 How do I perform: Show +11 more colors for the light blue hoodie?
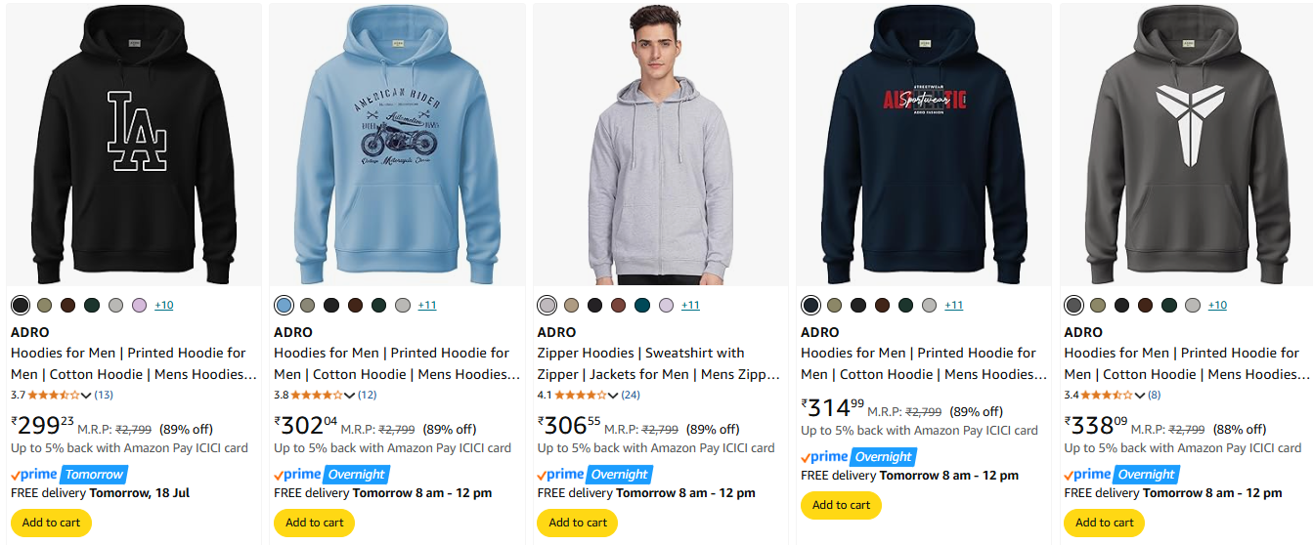(x=427, y=306)
